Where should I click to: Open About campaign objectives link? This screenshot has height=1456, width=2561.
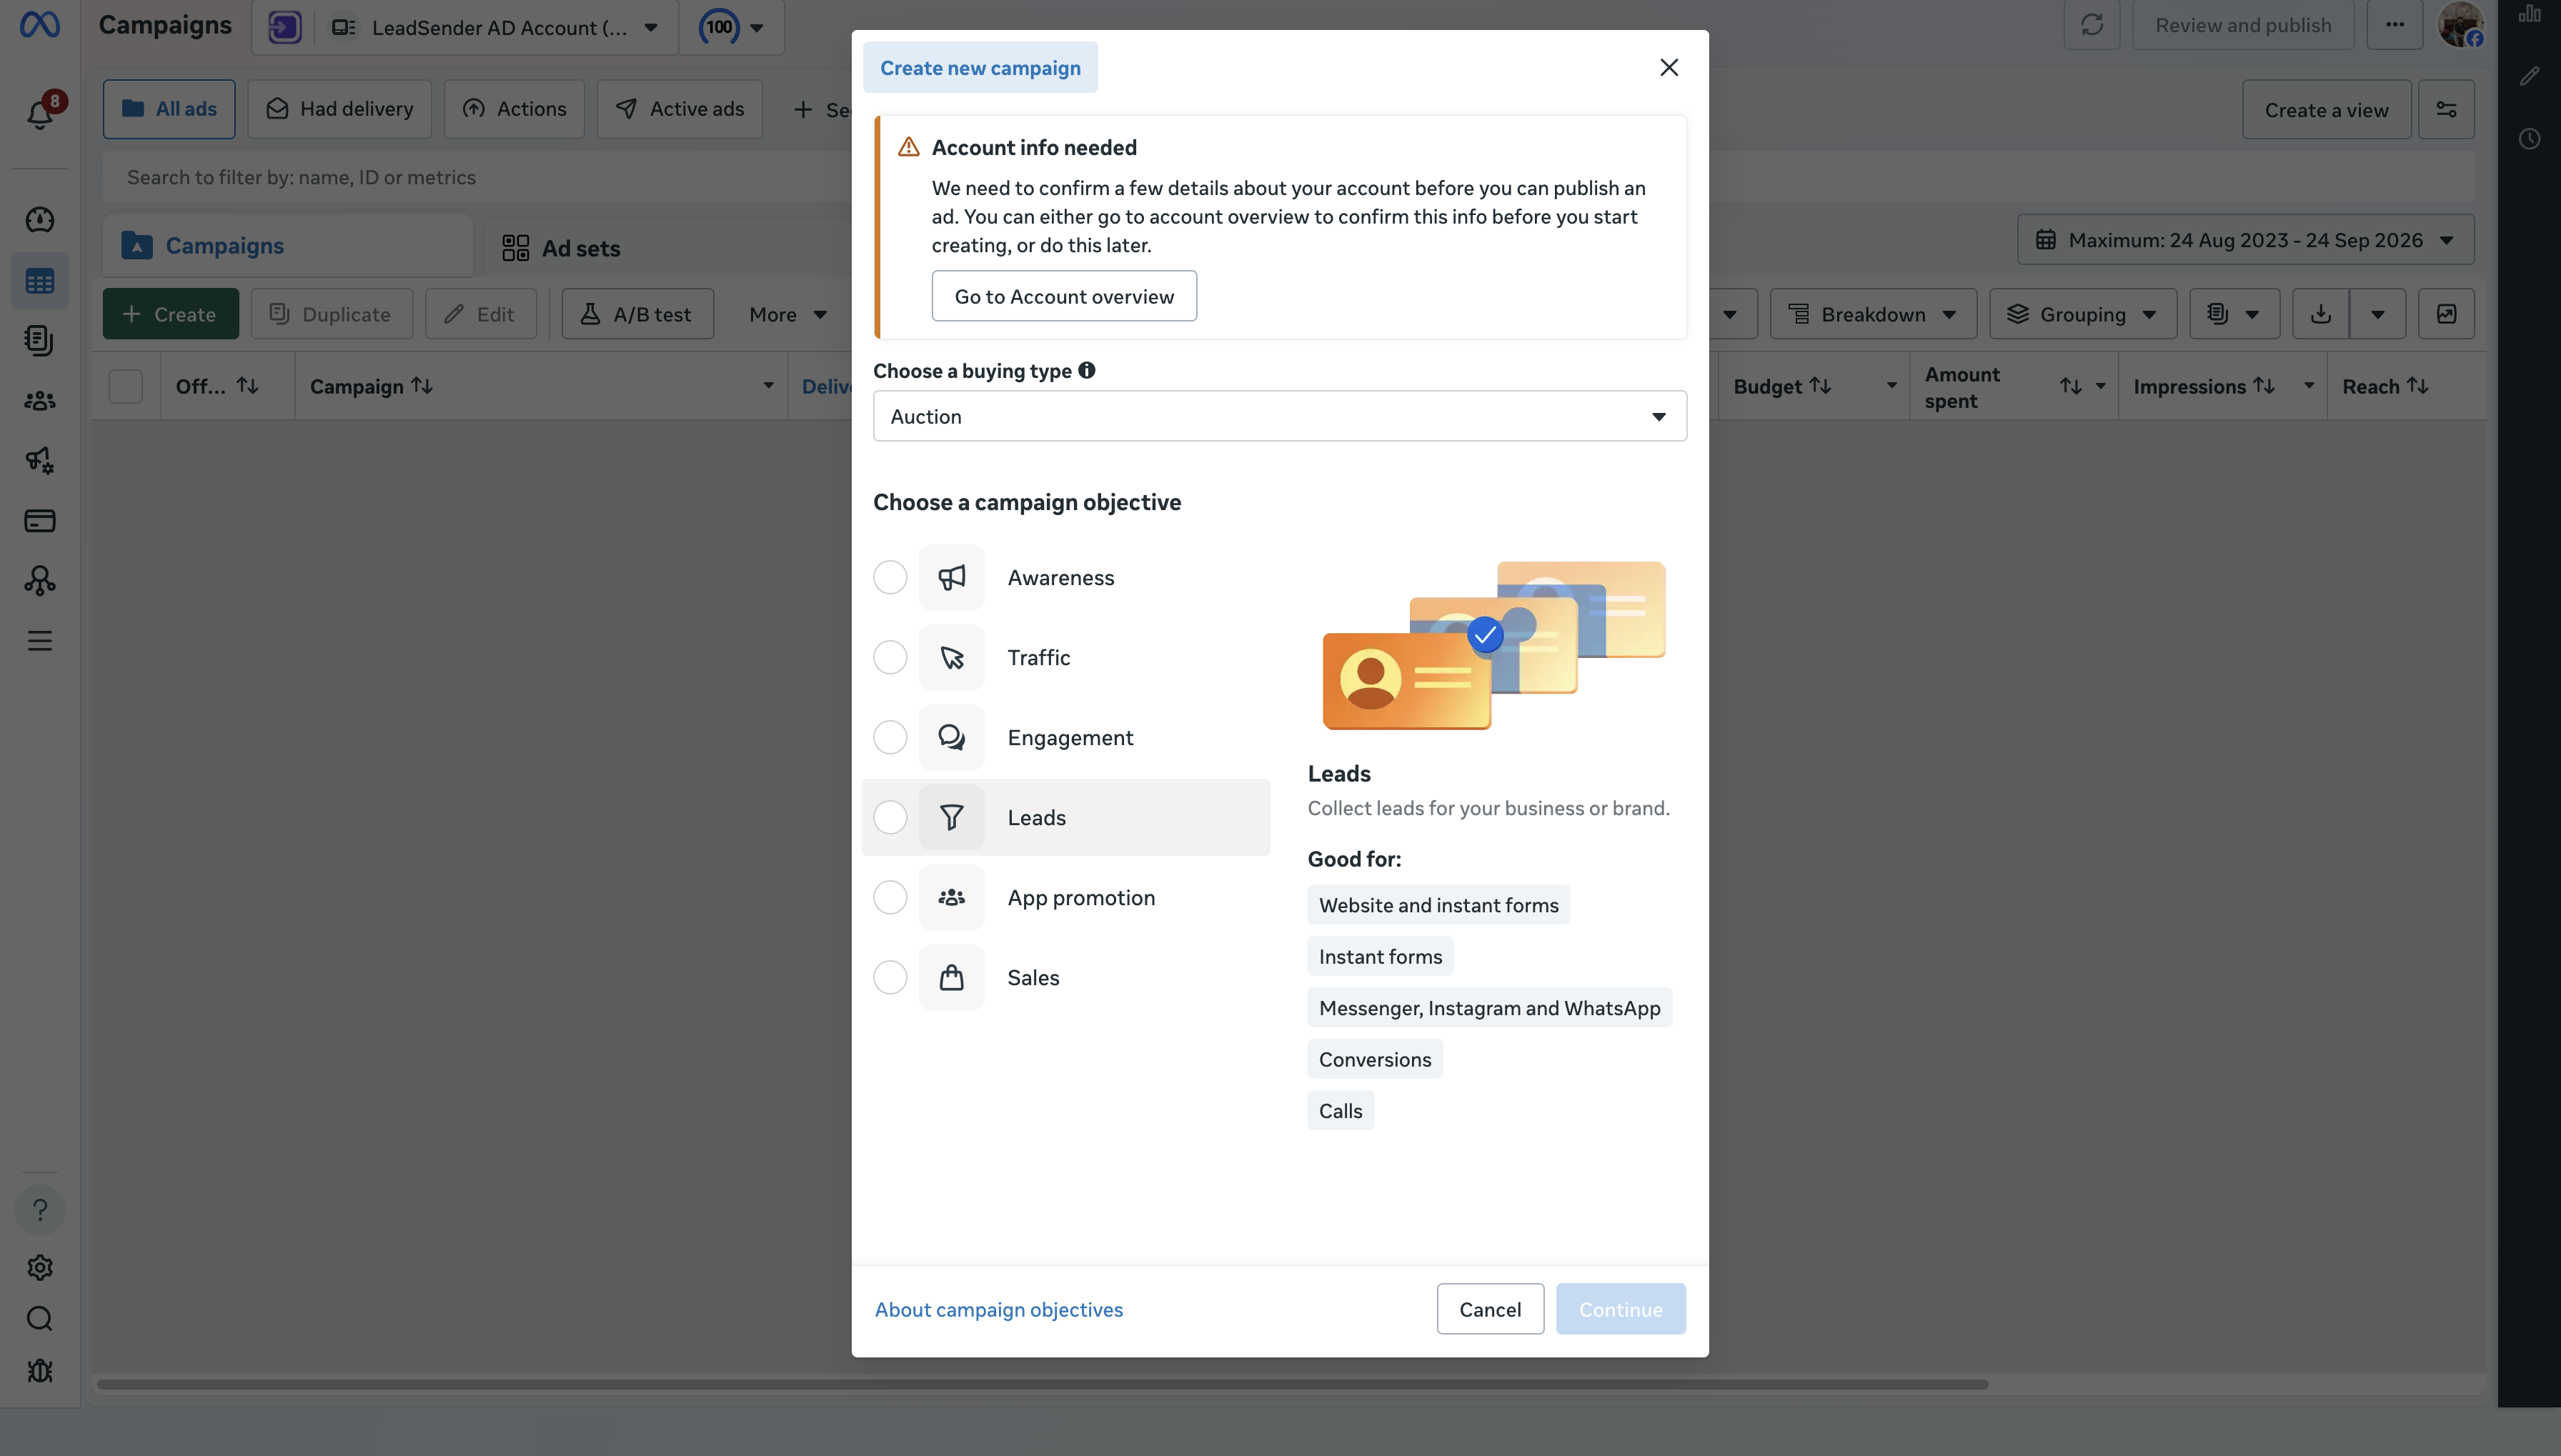click(999, 1309)
